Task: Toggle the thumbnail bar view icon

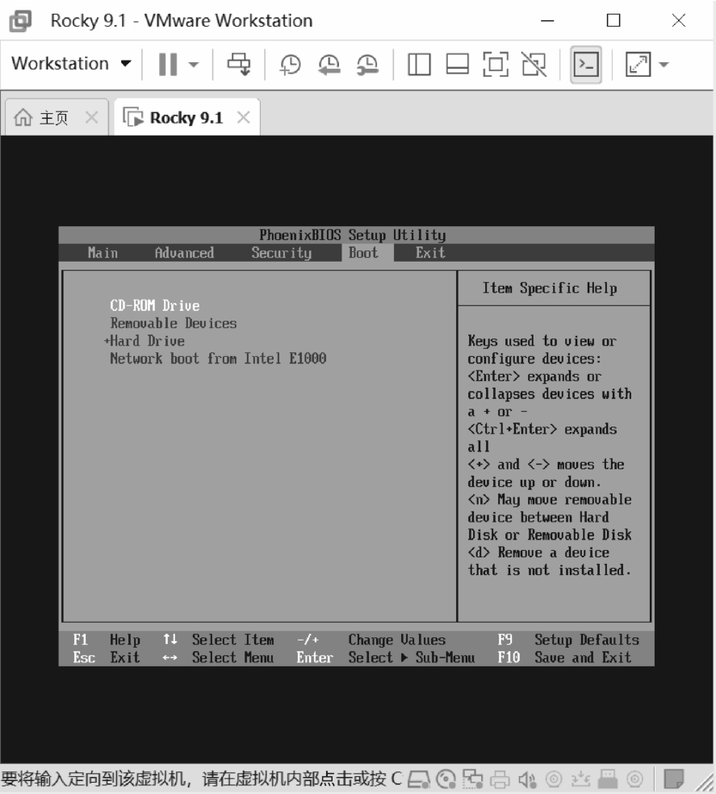Action: [457, 63]
